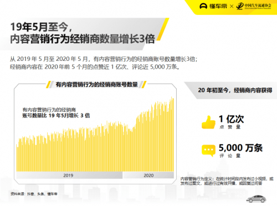
Task: Click the source line '资料来源: 抖音、头条、懂车帝'
Action: click(x=34, y=194)
